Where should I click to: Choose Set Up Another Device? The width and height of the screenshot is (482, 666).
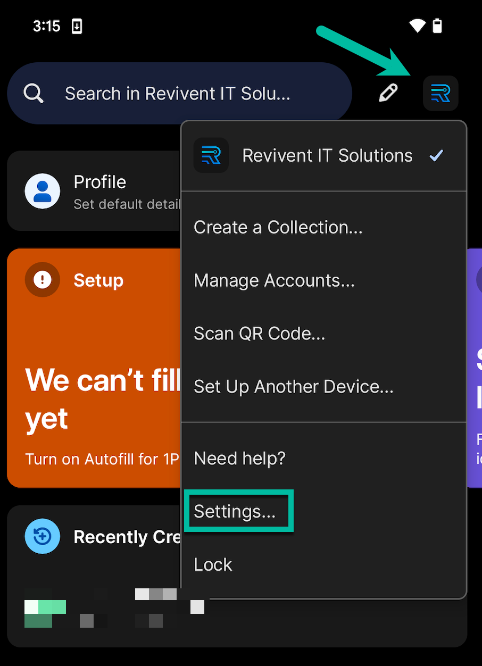tap(323, 387)
